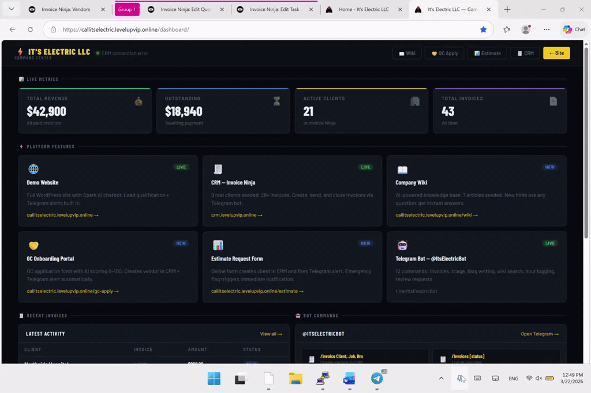Click the microphone icon in system tray

460,379
